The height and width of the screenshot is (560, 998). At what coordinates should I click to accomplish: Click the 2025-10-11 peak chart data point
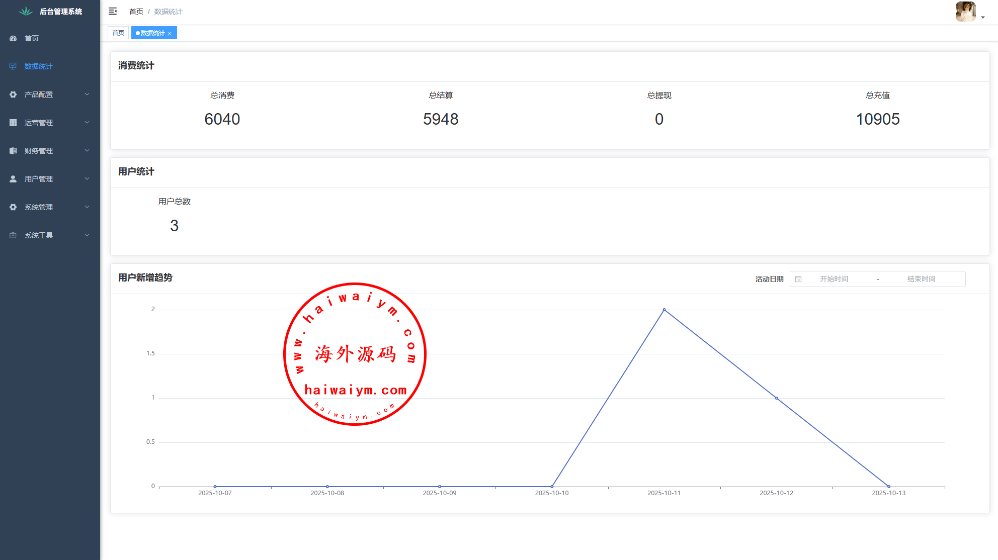[664, 310]
